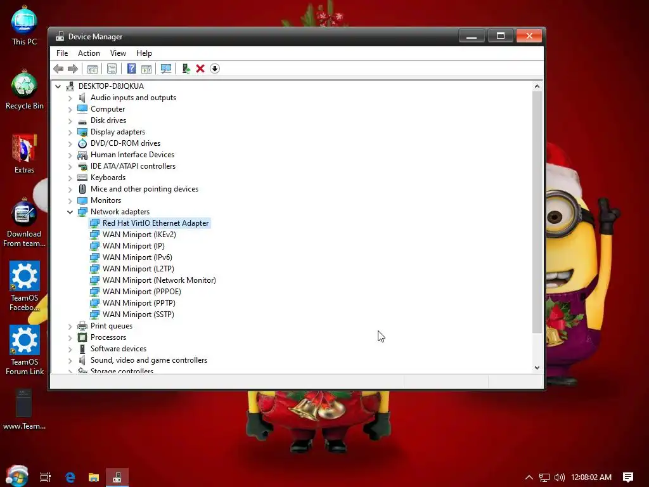Viewport: 649px width, 487px height.
Task: Open the Action Center notification icon
Action: coord(628,477)
